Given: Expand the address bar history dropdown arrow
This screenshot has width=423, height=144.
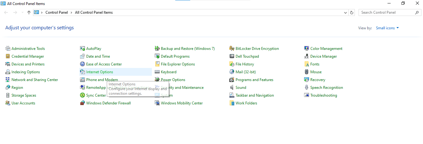Looking at the screenshot, I should click(x=345, y=13).
